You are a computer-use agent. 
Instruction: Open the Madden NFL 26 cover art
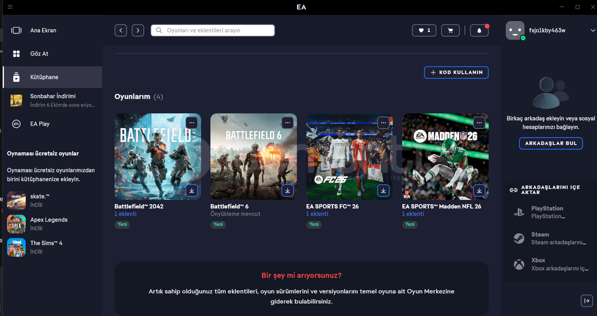(x=445, y=157)
